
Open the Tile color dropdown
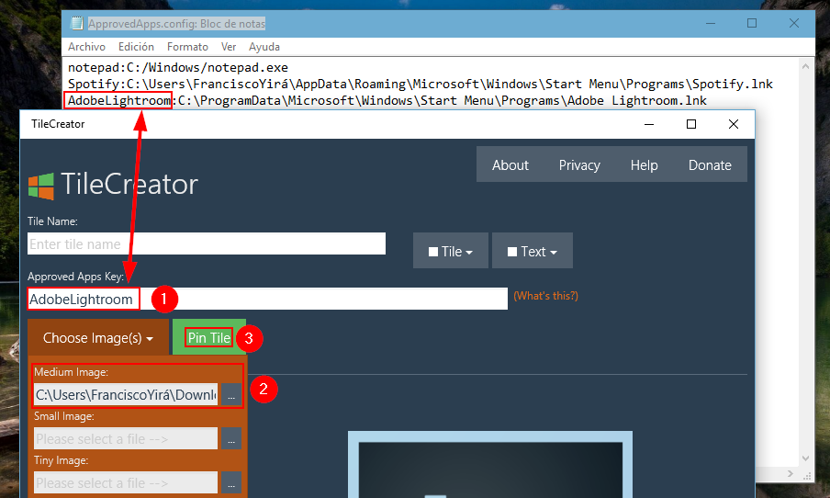451,251
